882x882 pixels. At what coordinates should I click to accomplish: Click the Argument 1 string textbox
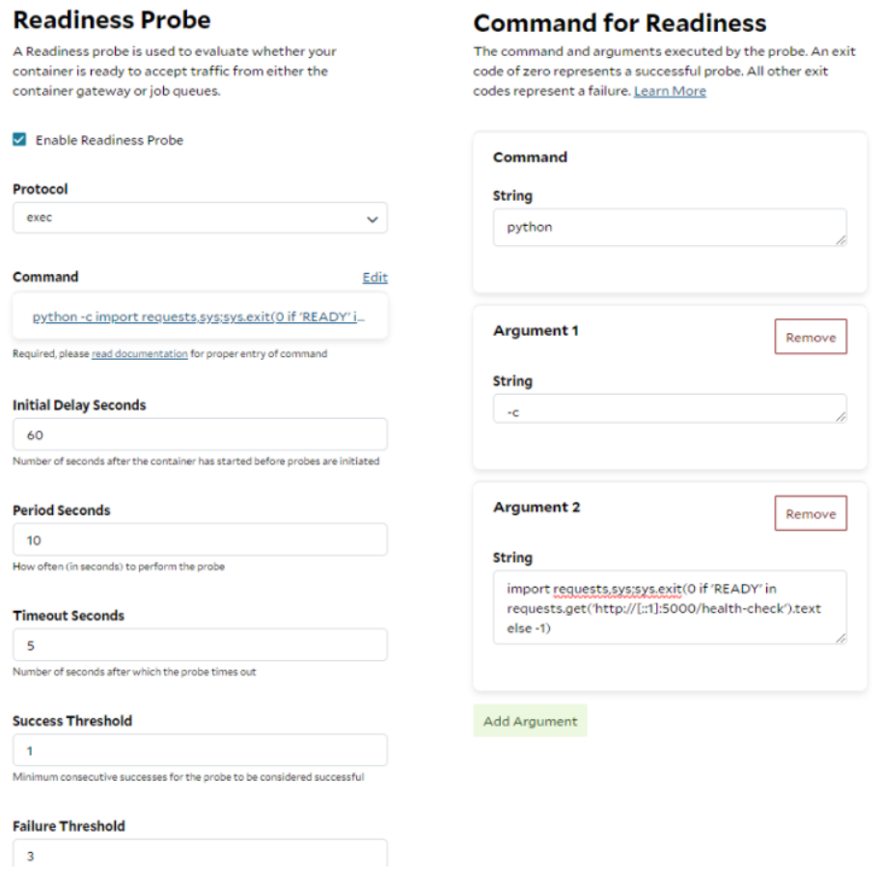point(670,409)
